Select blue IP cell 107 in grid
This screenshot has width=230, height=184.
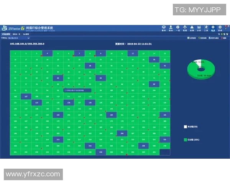click(x=26, y=97)
